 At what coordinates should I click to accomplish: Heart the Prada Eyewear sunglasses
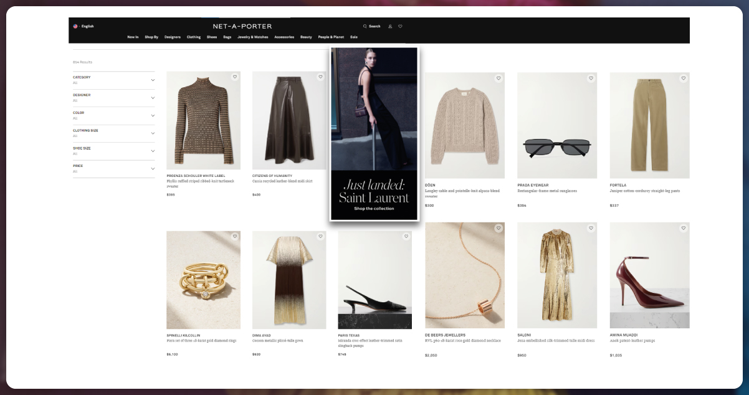pyautogui.click(x=591, y=79)
